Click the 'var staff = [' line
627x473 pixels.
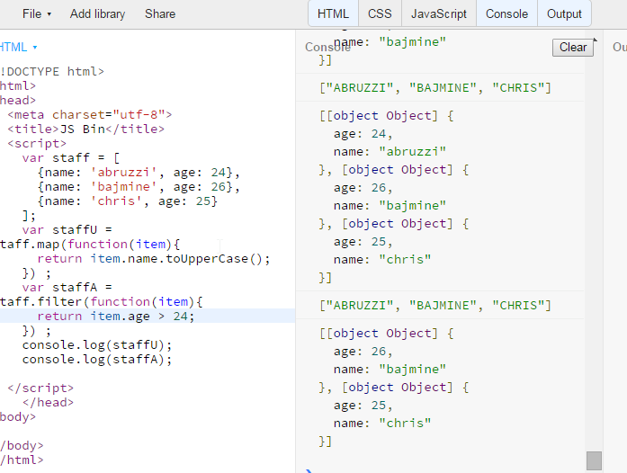[x=71, y=158]
